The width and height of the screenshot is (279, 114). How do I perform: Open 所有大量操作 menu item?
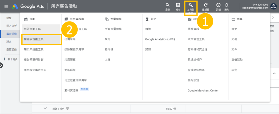click(x=113, y=29)
